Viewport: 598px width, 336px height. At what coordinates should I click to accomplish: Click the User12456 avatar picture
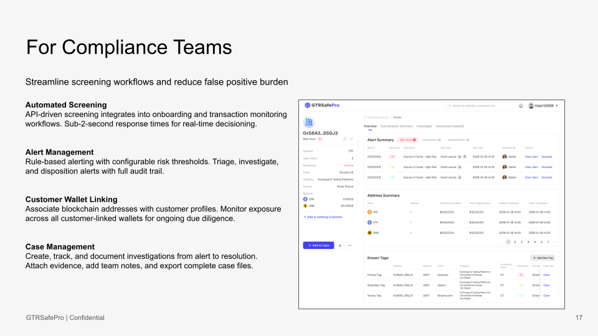531,106
